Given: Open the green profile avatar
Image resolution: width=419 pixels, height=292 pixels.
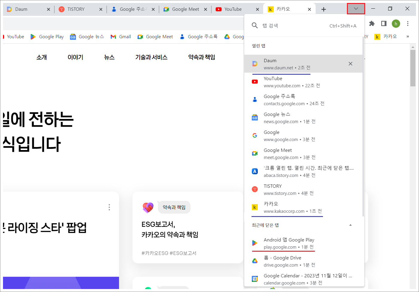Looking at the screenshot, I should pos(396,24).
